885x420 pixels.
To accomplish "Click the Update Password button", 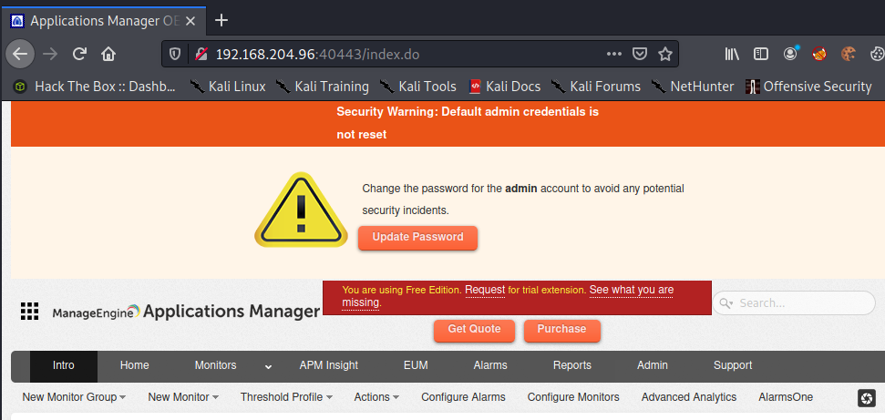I will [417, 237].
